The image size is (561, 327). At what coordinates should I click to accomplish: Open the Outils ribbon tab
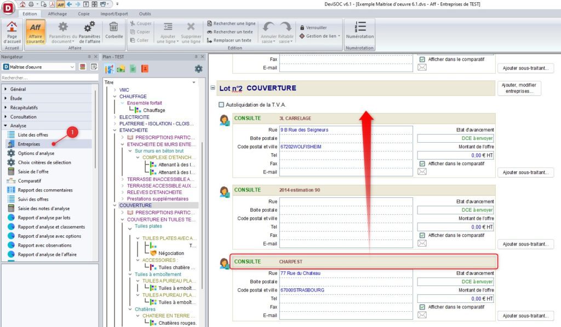(145, 14)
